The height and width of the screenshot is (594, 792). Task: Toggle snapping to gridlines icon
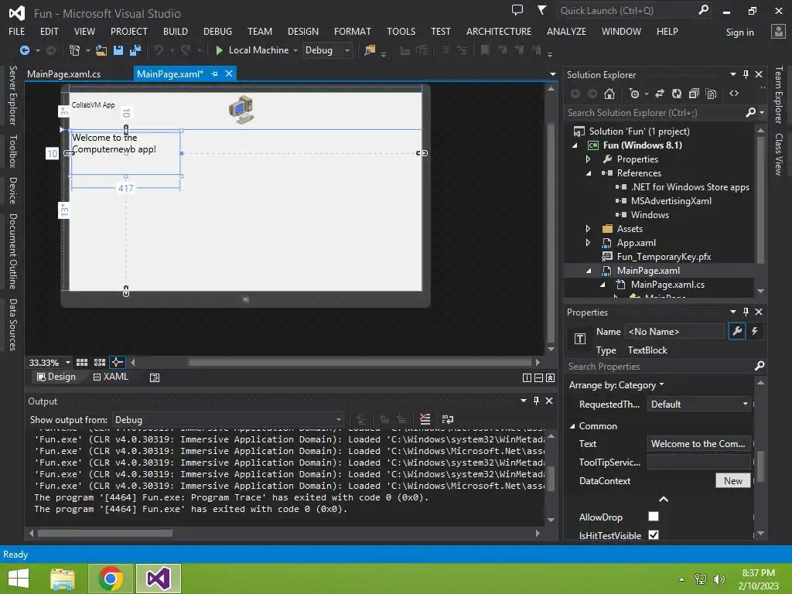[100, 363]
